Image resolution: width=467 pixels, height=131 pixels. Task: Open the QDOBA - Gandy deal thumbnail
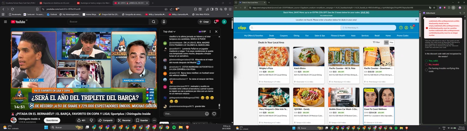point(309,97)
